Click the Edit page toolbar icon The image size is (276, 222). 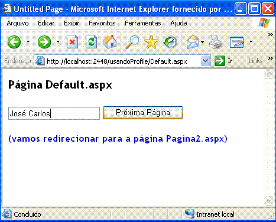[237, 42]
